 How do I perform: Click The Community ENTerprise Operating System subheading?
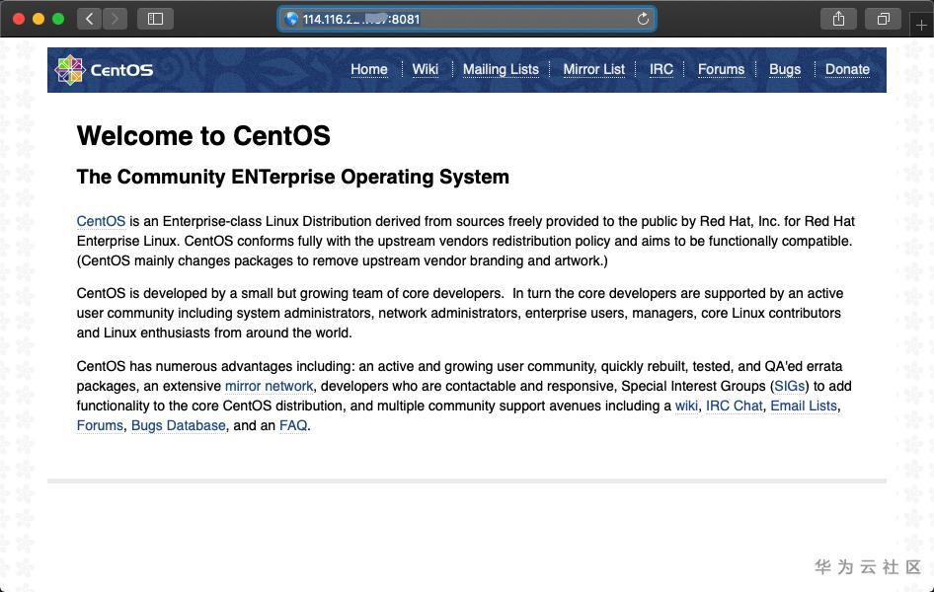click(293, 177)
